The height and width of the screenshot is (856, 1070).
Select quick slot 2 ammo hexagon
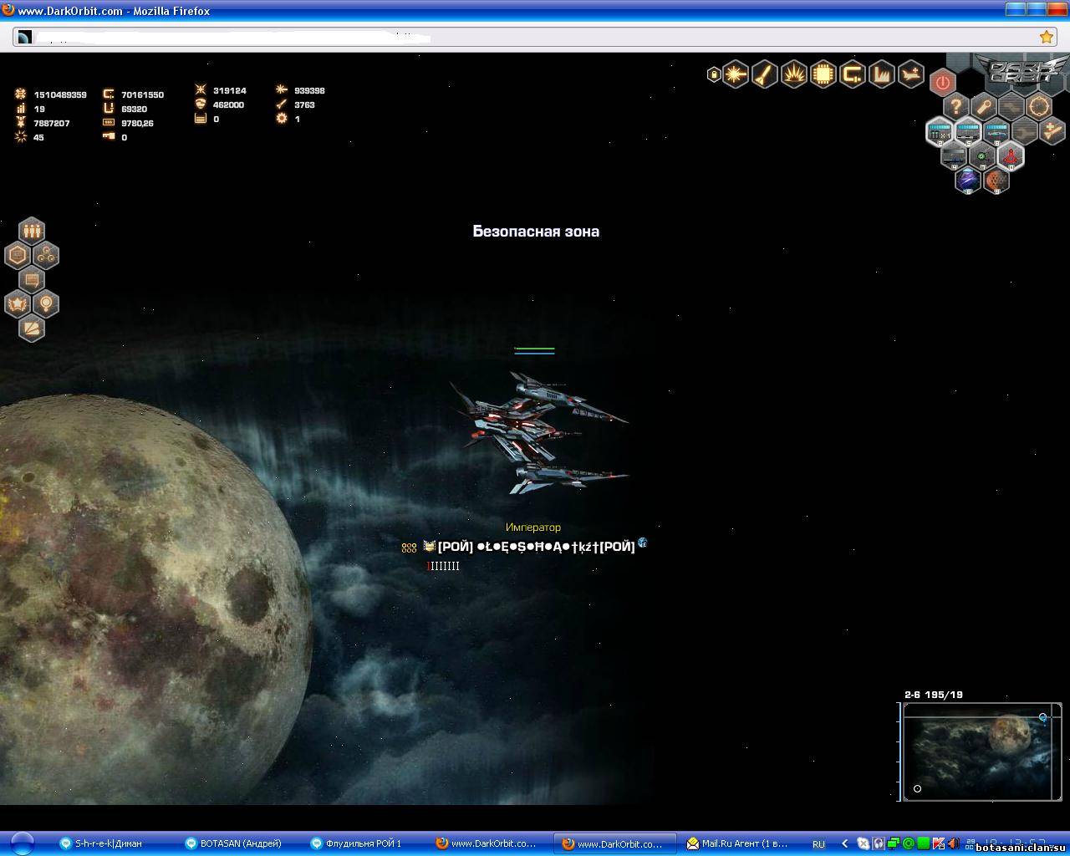940,131
